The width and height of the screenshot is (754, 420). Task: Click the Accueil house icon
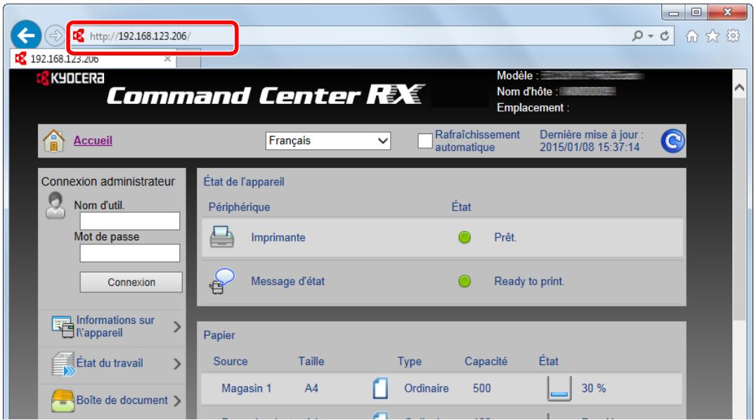53,140
